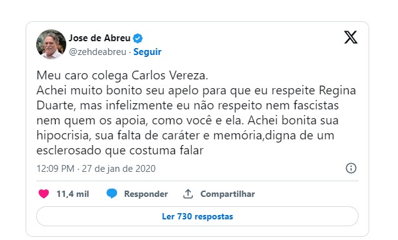Click the blue reply bubble icon
The width and height of the screenshot is (398, 240).
click(x=112, y=194)
